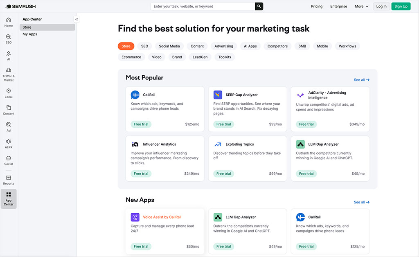The height and width of the screenshot is (257, 419).
Task: Focus the task, website, or keyword search field
Action: pyautogui.click(x=203, y=7)
